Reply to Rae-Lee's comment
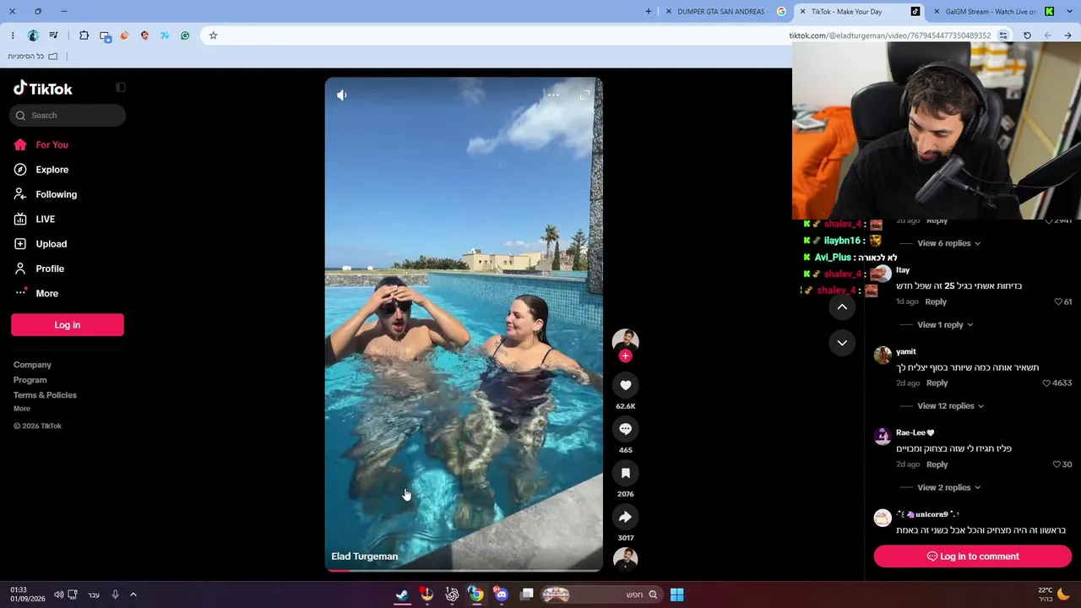This screenshot has width=1081, height=608. point(937,464)
